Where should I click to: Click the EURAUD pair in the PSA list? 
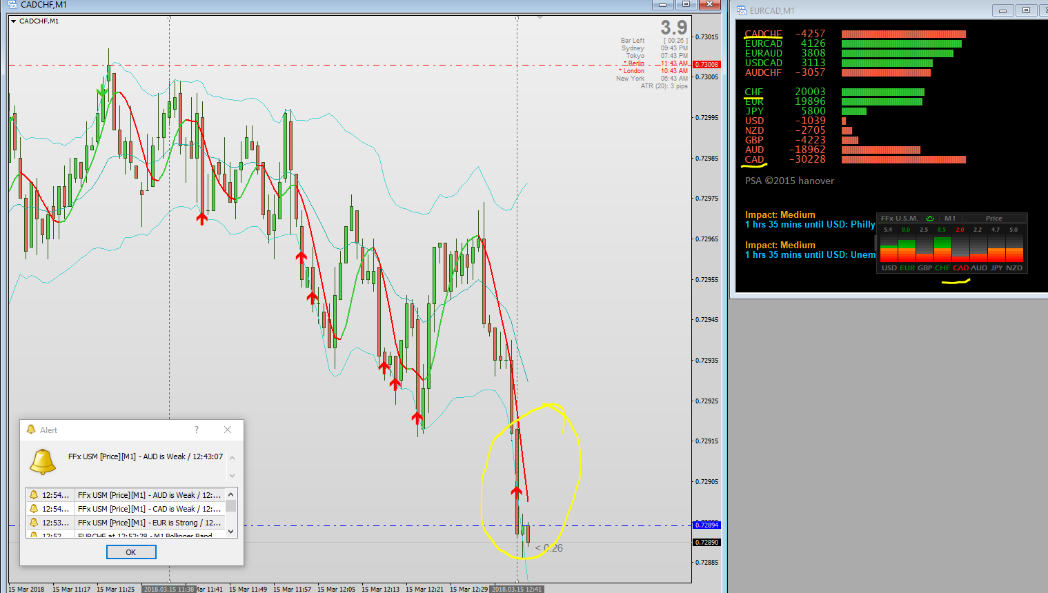click(x=763, y=53)
